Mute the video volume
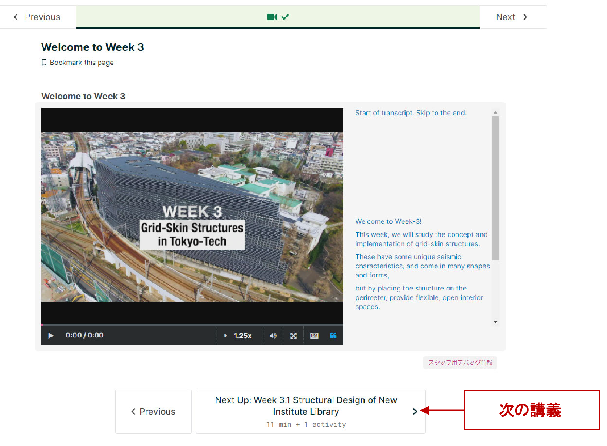 273,336
